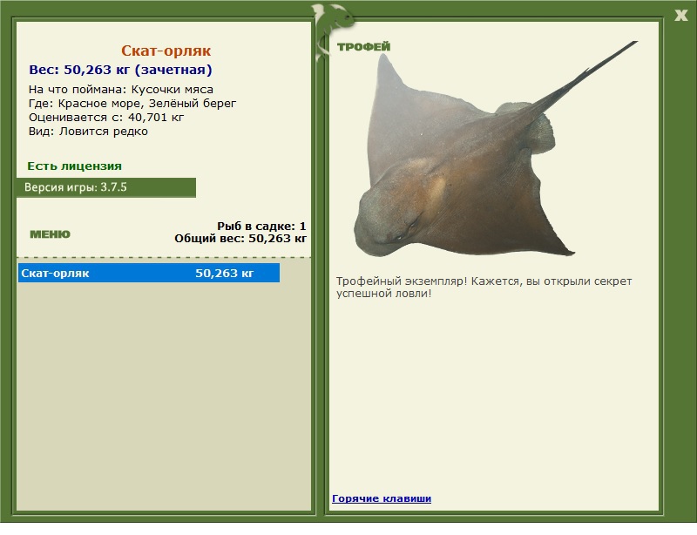This screenshot has height=535, width=697.
Task: Click the Рыб в садке: 1 counter
Action: click(x=261, y=227)
